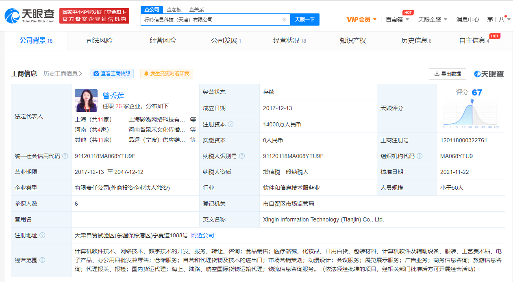
Task: Open 品运（宁波）供应链 company link
Action: click(157, 140)
